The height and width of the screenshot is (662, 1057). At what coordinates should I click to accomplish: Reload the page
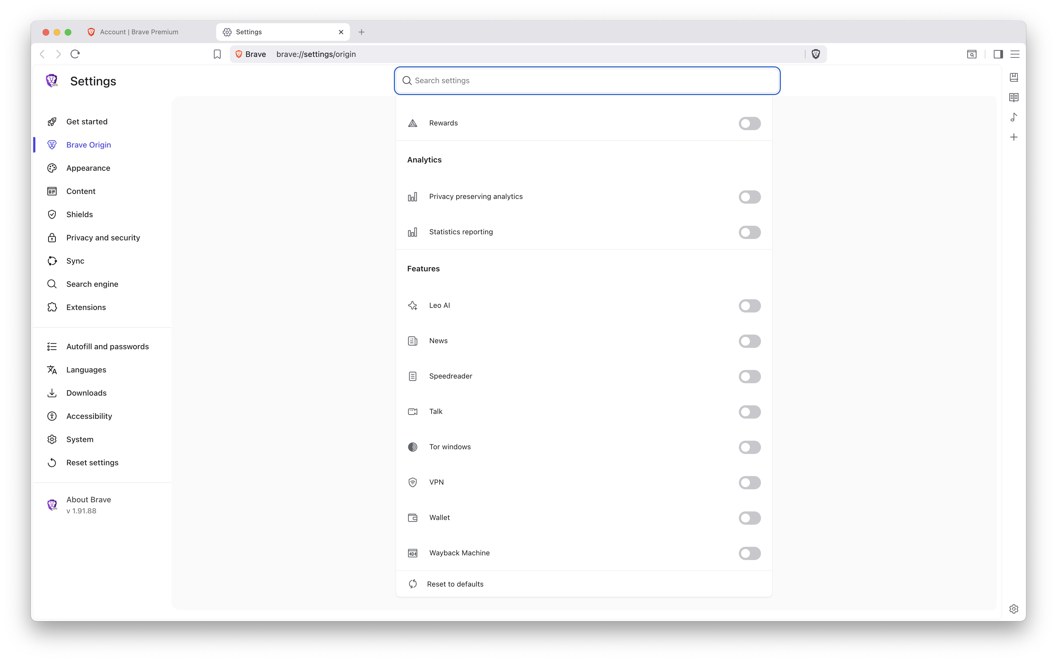point(75,54)
